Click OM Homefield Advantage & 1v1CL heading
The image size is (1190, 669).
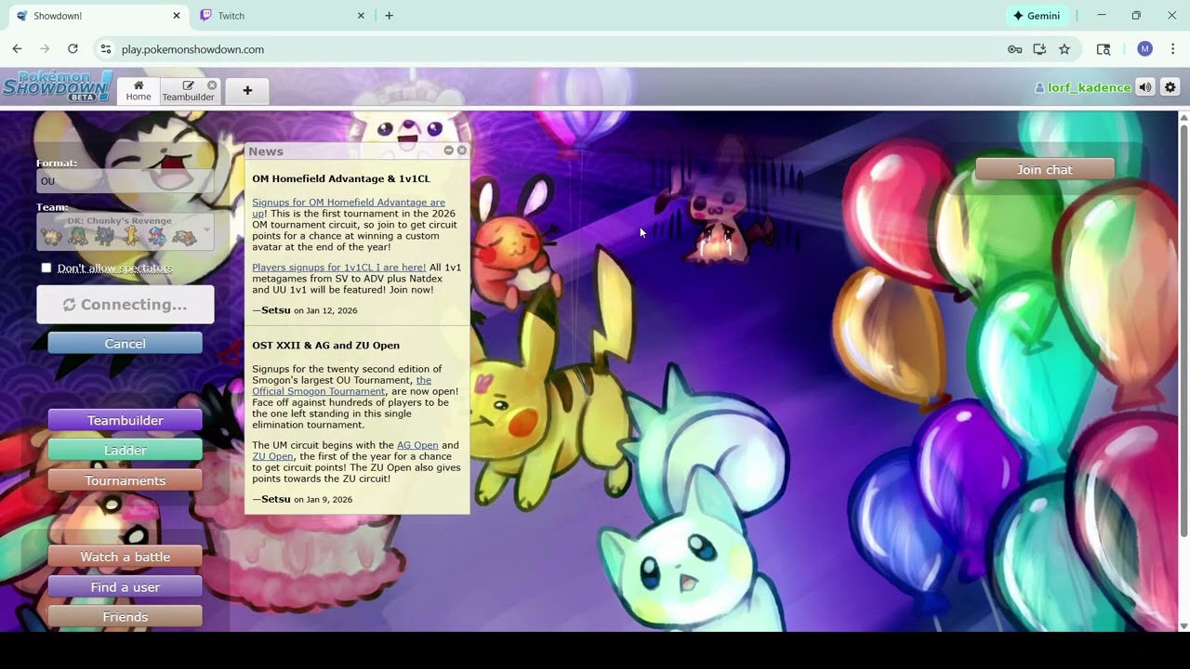click(x=341, y=178)
